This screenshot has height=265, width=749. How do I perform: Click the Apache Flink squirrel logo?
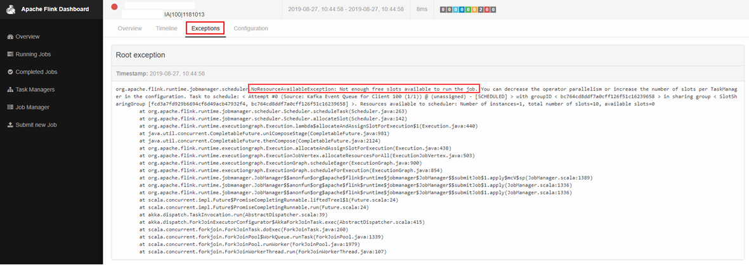11,9
